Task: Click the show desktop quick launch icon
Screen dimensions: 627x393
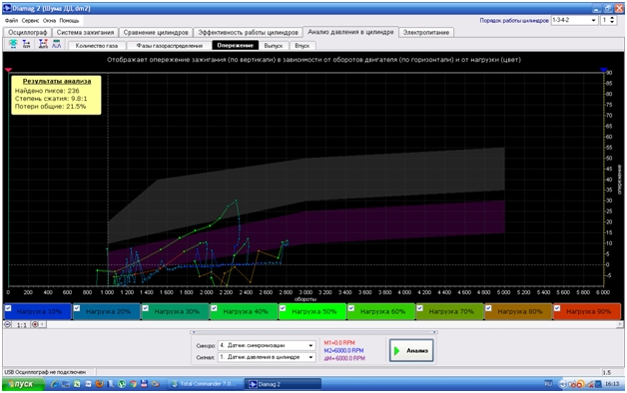Action: click(66, 384)
